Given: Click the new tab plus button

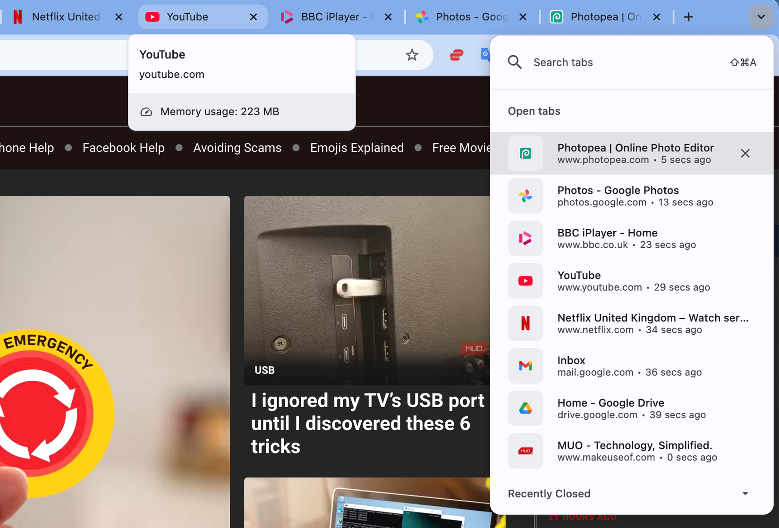Looking at the screenshot, I should (688, 17).
